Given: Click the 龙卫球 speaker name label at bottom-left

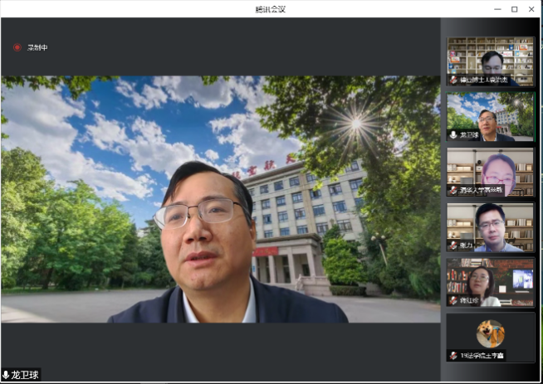Looking at the screenshot, I should [25, 375].
